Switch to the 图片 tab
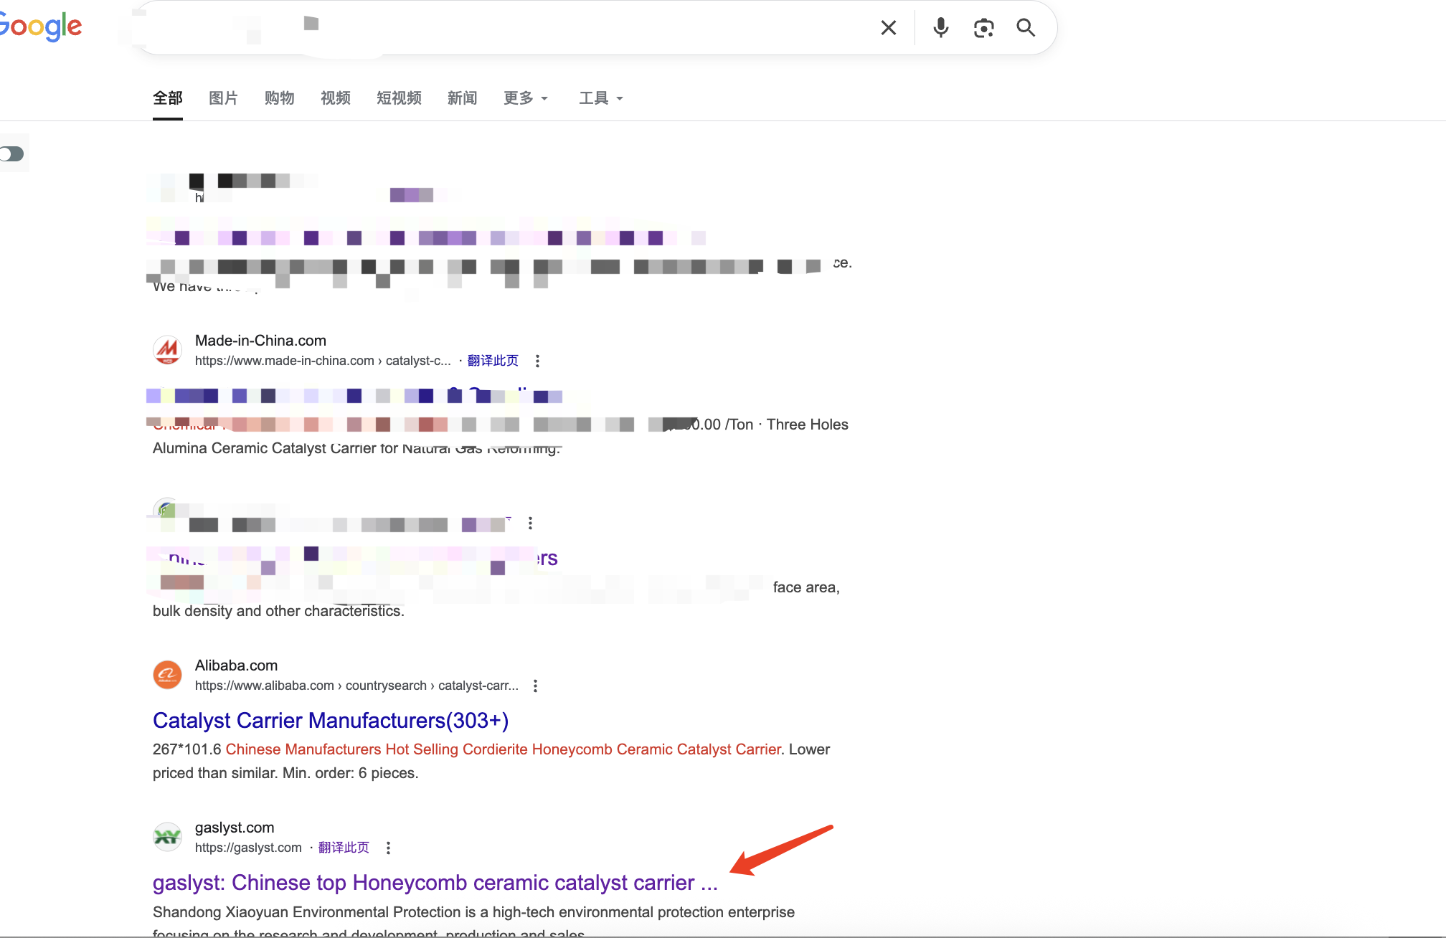1446x938 pixels. pos(223,98)
